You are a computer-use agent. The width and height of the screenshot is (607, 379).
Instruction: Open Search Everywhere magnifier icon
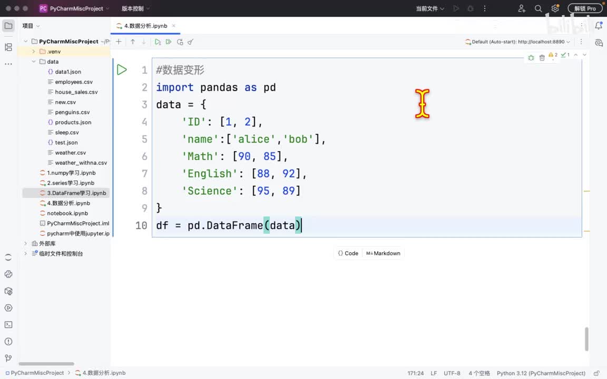[538, 8]
